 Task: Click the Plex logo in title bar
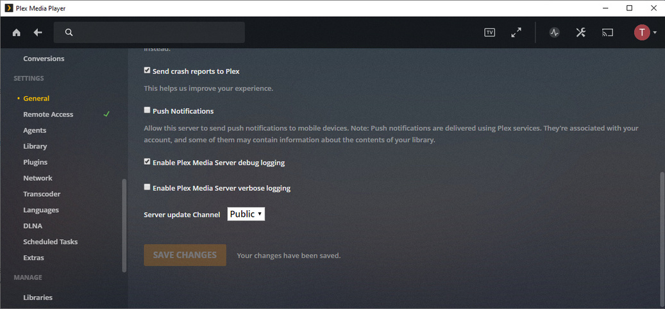coord(9,8)
